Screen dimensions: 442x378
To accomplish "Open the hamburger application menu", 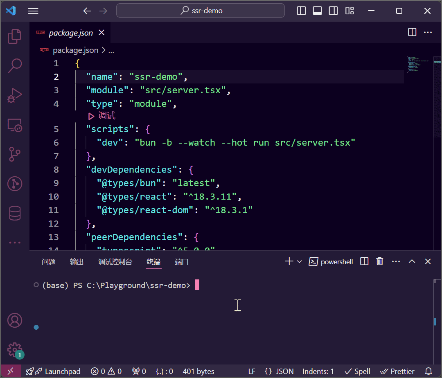I will tap(33, 11).
